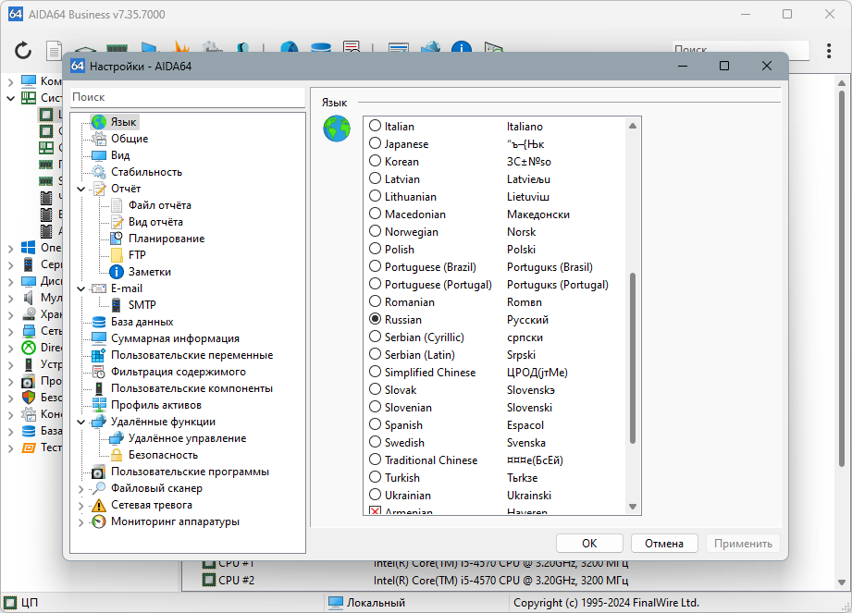Open Заметки info icon
Screen dimensions: 852x613
(x=117, y=272)
